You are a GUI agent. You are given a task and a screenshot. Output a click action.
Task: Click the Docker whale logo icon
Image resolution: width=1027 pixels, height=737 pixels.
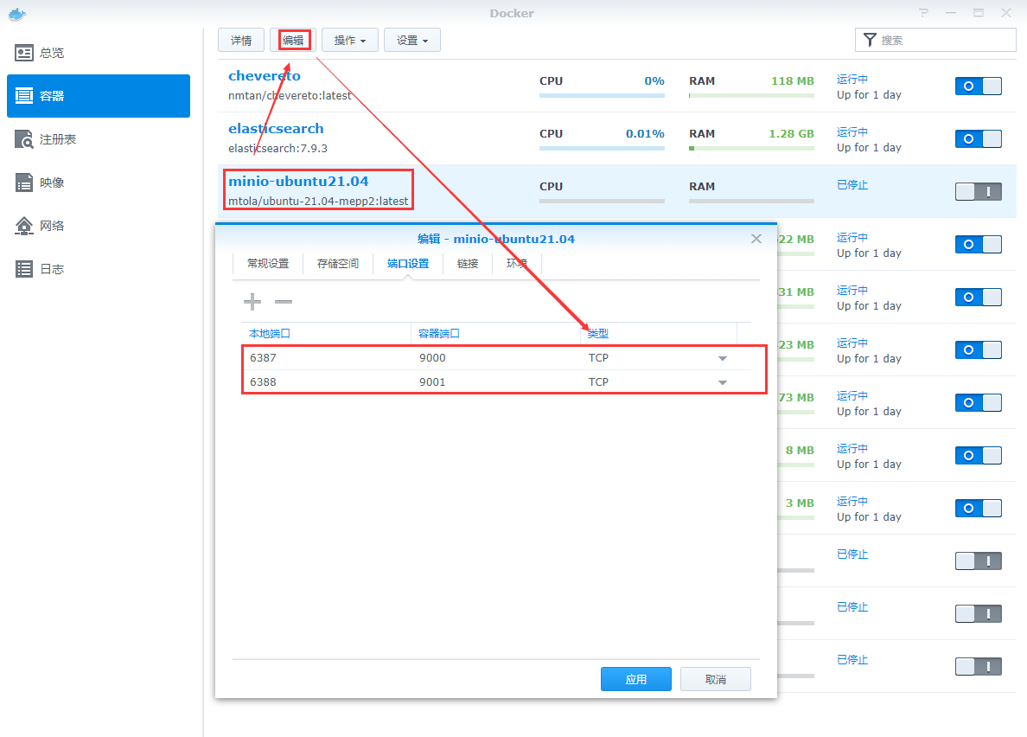(17, 14)
